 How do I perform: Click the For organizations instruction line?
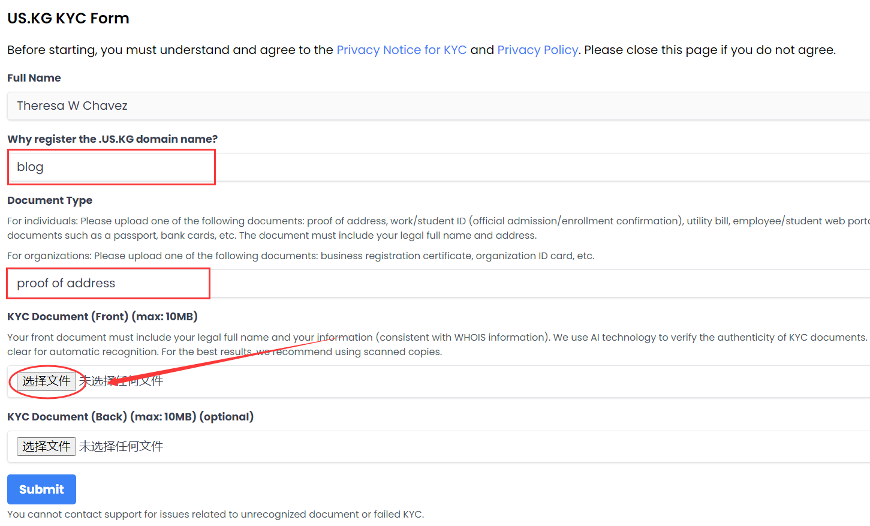coord(300,256)
